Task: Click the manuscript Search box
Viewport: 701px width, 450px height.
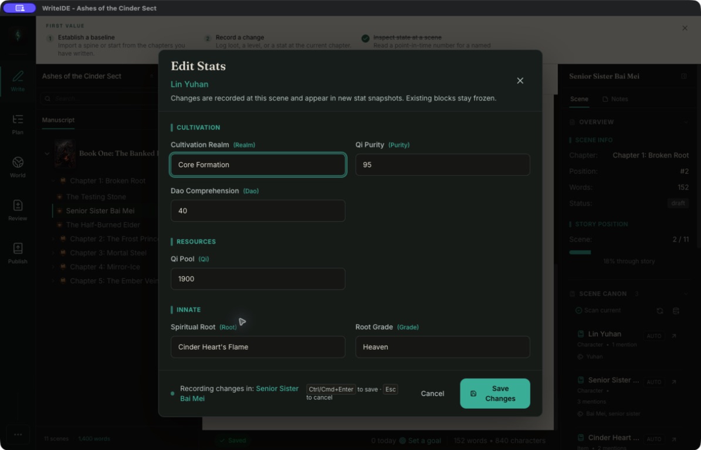Action: pos(99,98)
